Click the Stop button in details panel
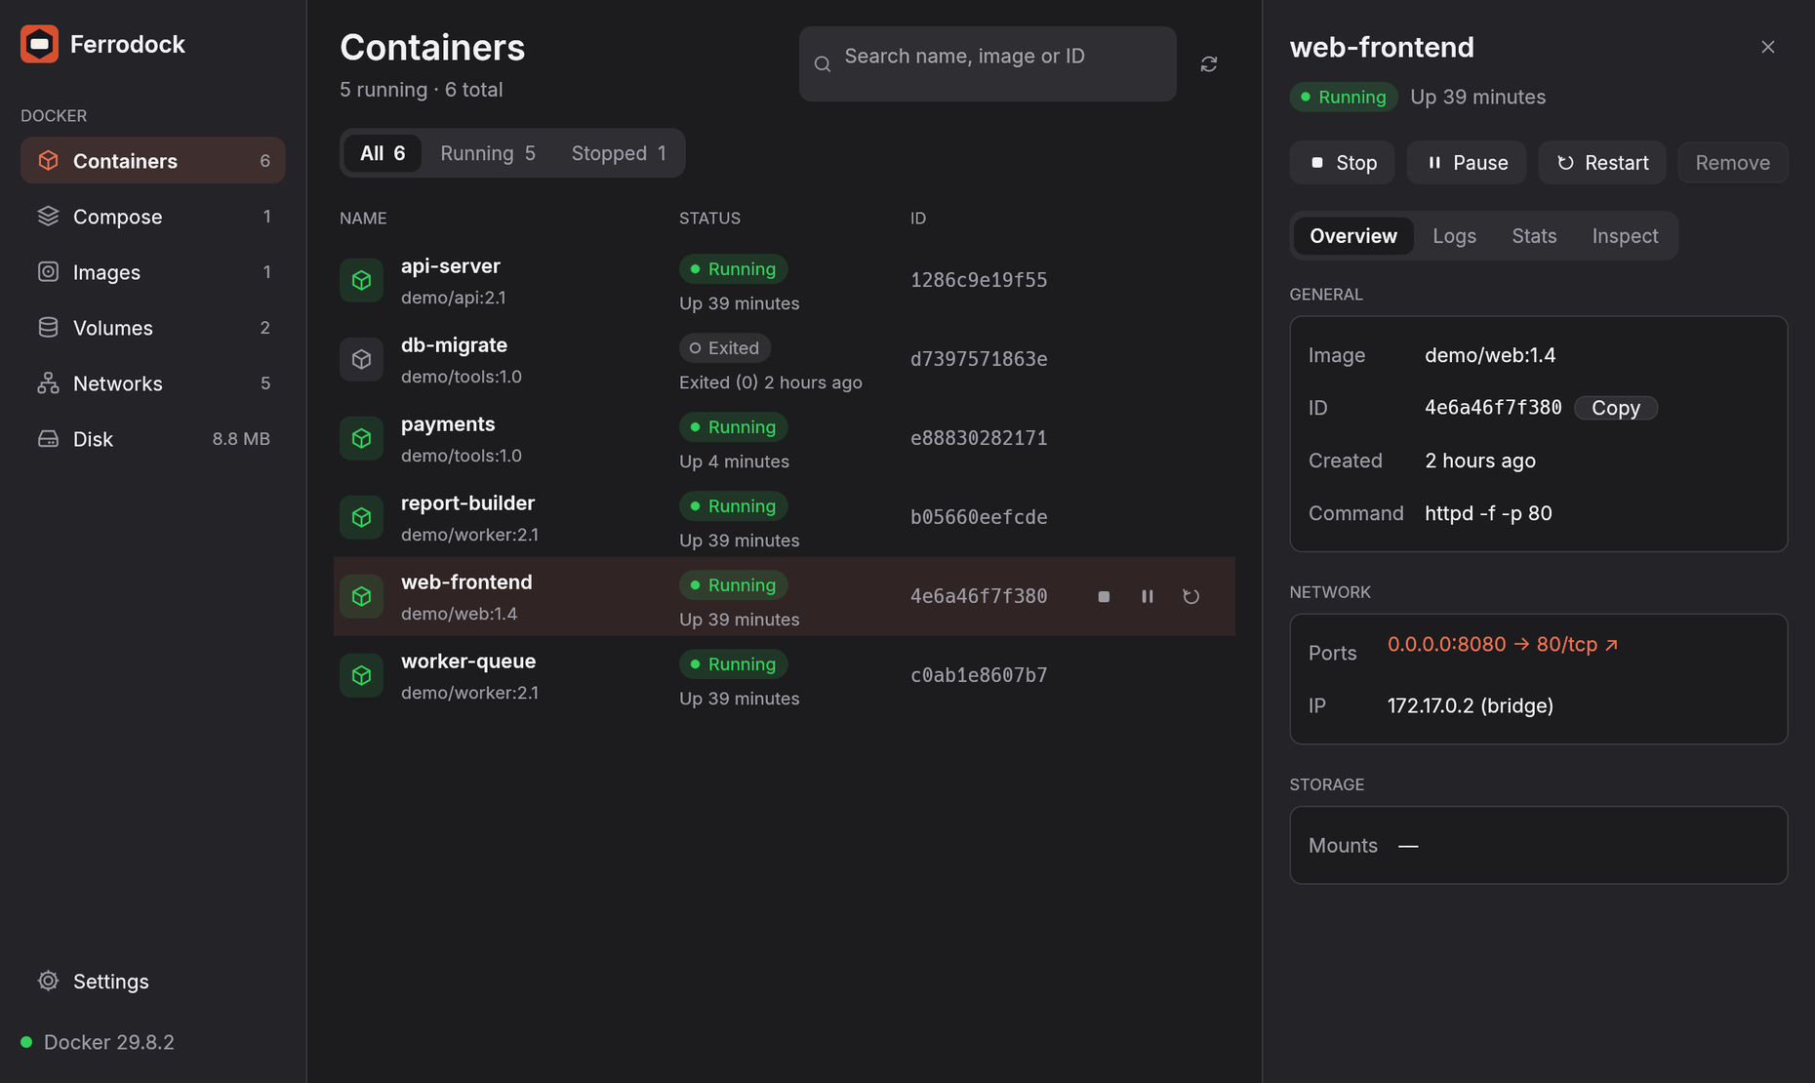Image resolution: width=1815 pixels, height=1083 pixels. point(1342,163)
